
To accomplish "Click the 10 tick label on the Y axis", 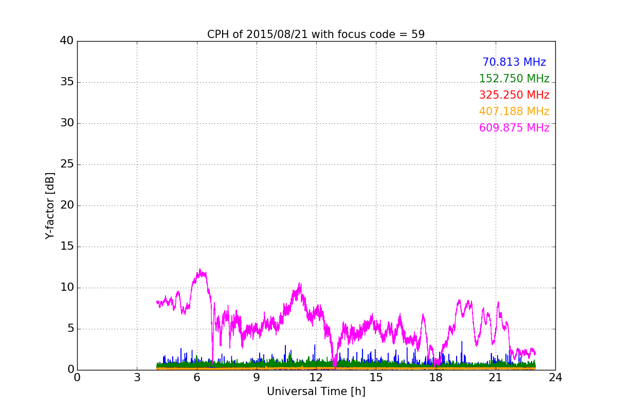I will point(67,288).
